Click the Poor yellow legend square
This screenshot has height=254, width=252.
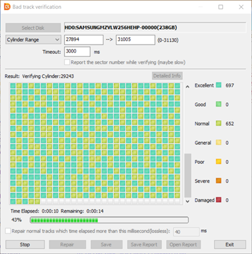(218, 162)
